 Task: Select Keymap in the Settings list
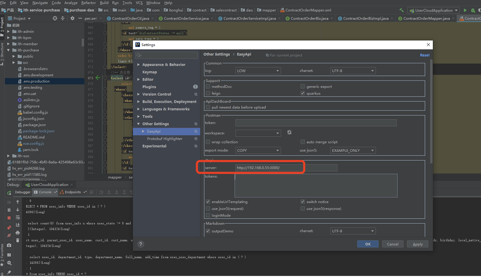coord(149,72)
